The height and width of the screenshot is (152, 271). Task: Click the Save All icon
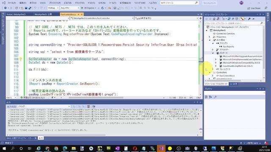pos(30,8)
